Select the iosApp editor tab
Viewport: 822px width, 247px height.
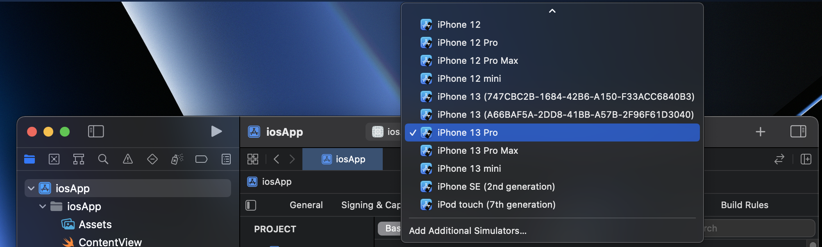pos(343,159)
